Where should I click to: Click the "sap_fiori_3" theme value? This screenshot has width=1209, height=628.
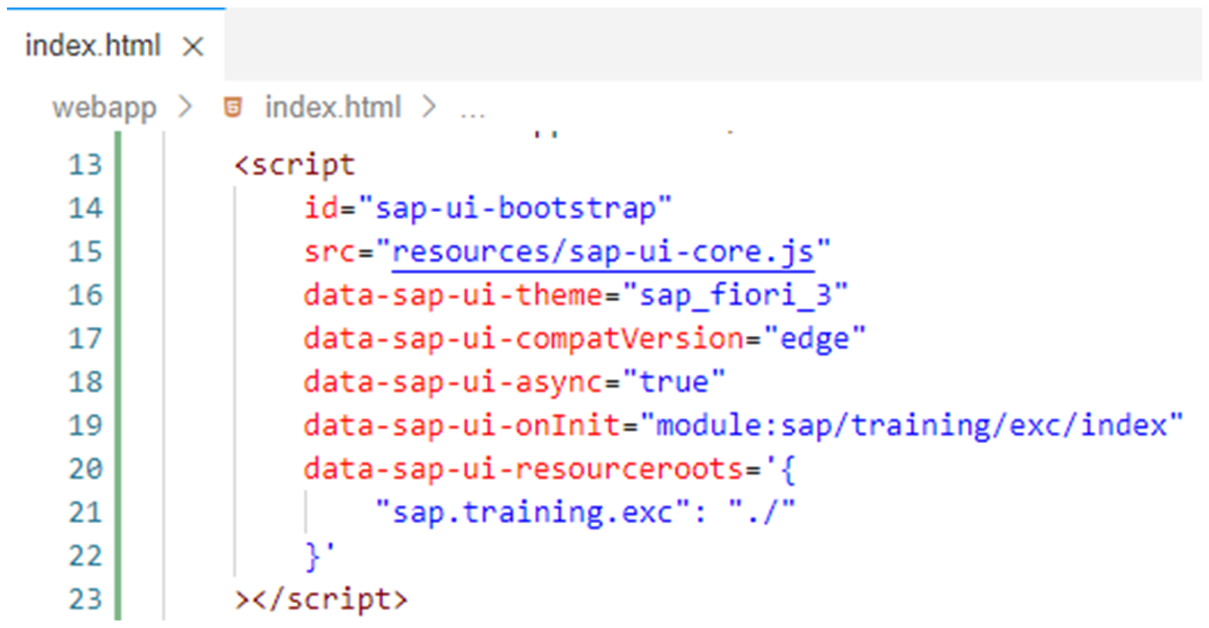tap(734, 295)
